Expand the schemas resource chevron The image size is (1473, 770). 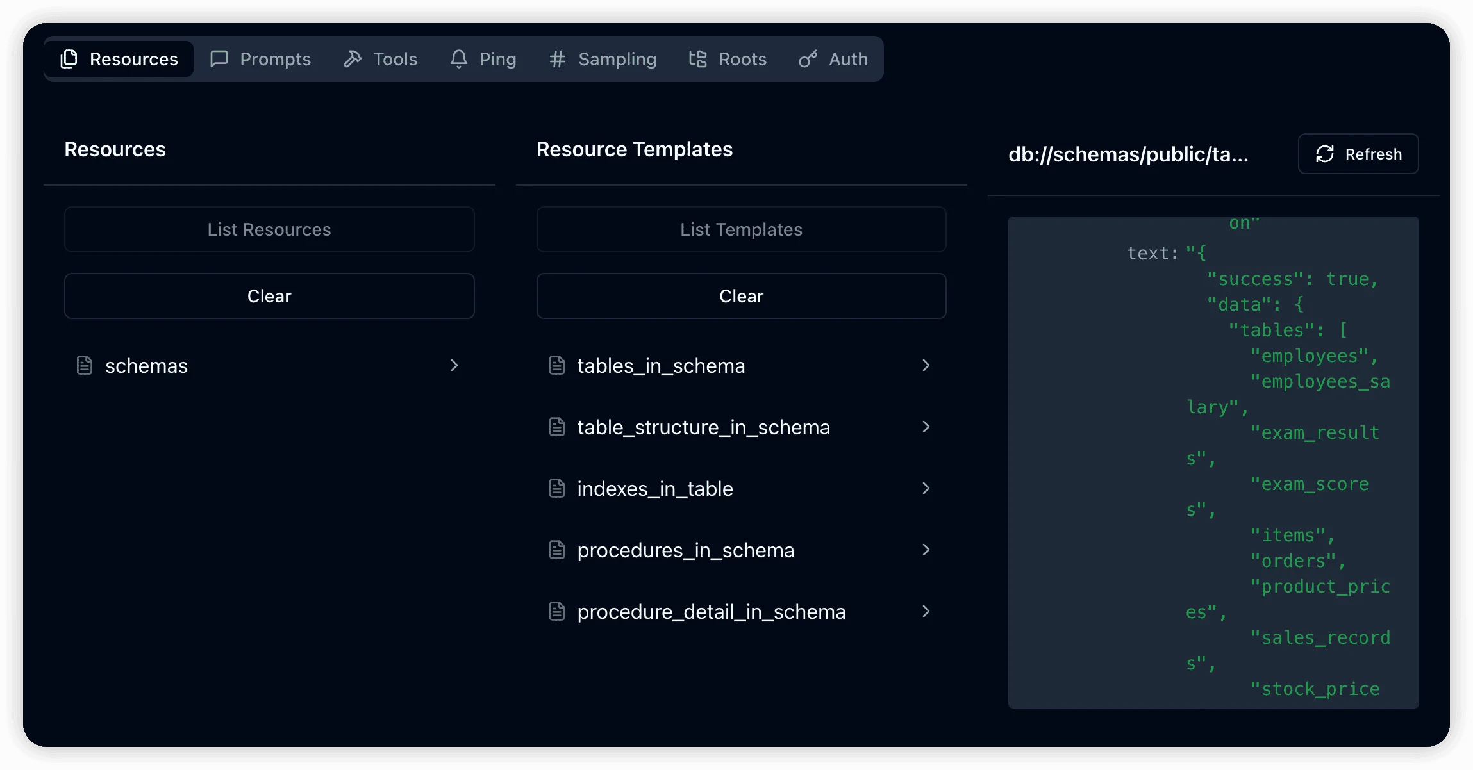click(454, 366)
